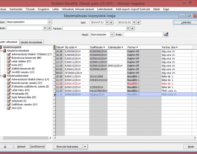Click the search icon beside Érték field

point(166,35)
